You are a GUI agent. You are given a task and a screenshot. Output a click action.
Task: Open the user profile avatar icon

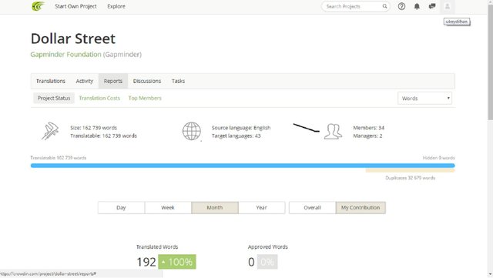pos(447,6)
